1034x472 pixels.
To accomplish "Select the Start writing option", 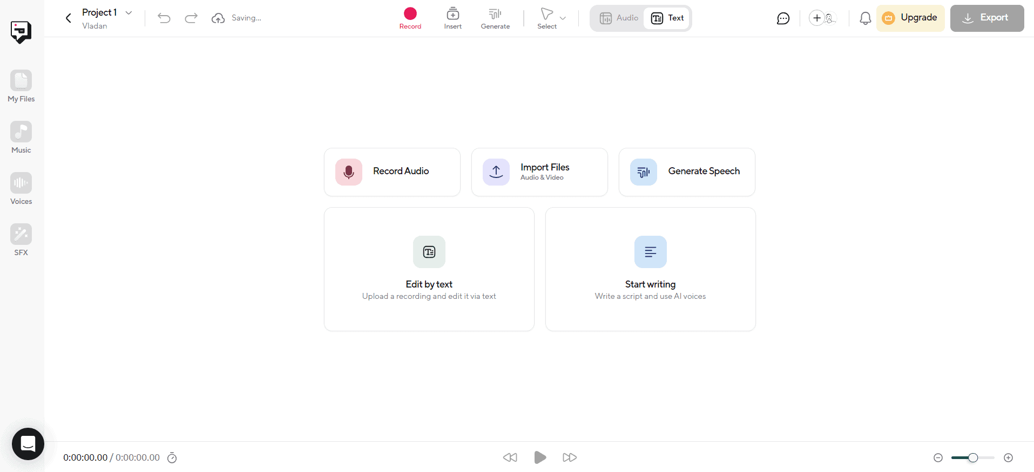I will coord(651,269).
